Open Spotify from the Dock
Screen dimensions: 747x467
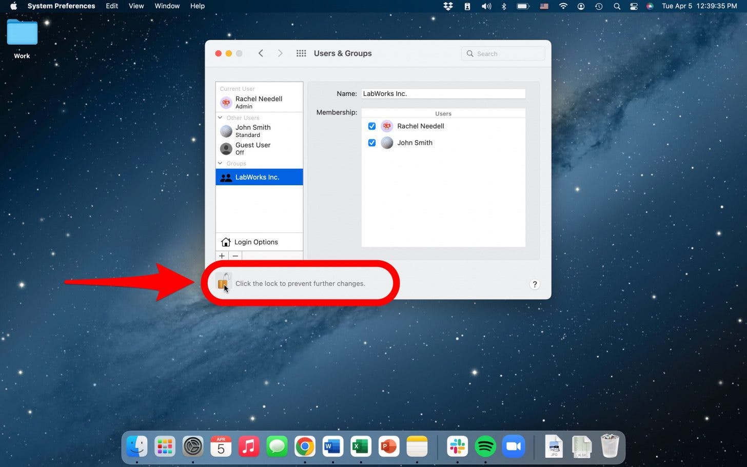(x=485, y=446)
